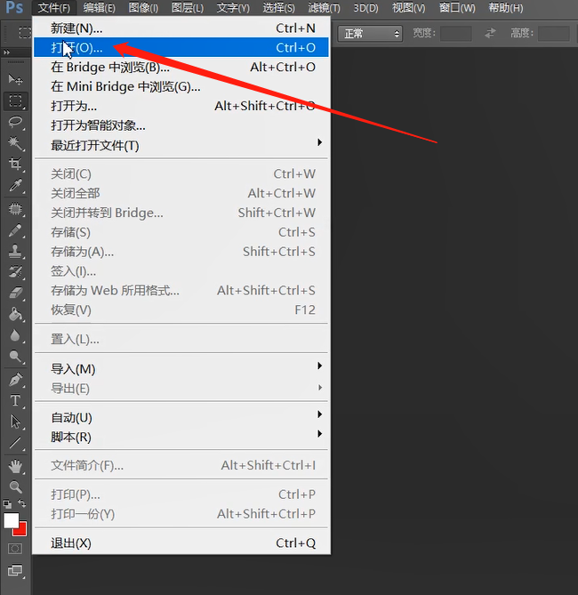Choose 打开为智能对象... entry

point(181,125)
